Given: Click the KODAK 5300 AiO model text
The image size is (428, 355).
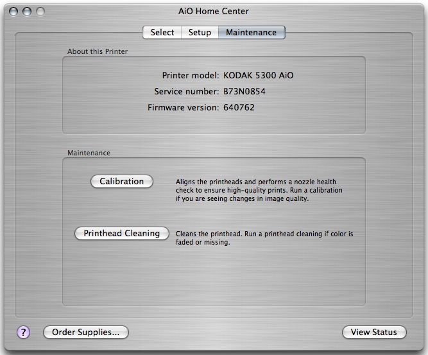Looking at the screenshot, I should tap(259, 75).
